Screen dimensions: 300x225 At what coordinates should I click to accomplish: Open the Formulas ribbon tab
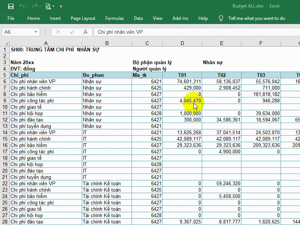pos(114,18)
